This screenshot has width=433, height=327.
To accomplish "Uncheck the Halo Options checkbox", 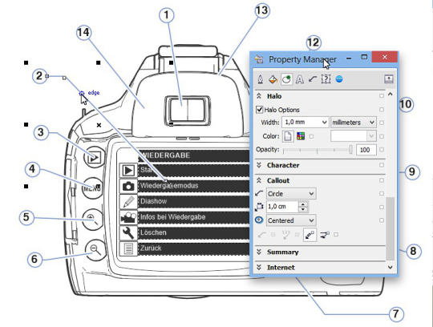I will click(259, 110).
